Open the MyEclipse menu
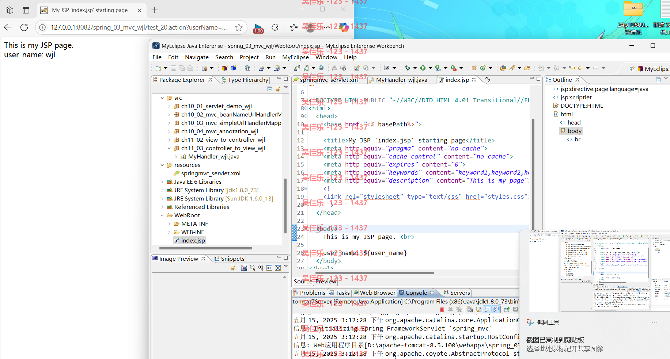Image resolution: width=670 pixels, height=359 pixels. pyautogui.click(x=295, y=57)
